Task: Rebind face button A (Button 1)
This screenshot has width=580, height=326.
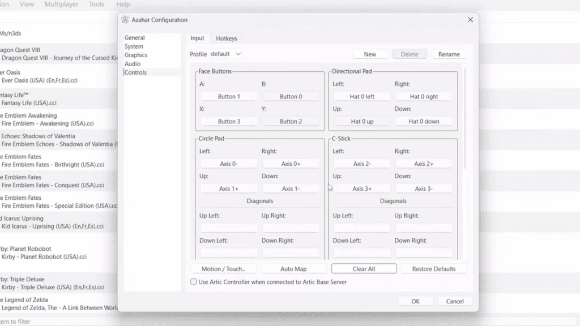Action: (x=229, y=96)
